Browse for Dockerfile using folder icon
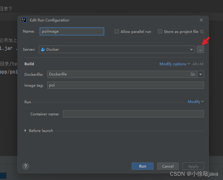Viewport: 223px width, 180px height. point(193,74)
